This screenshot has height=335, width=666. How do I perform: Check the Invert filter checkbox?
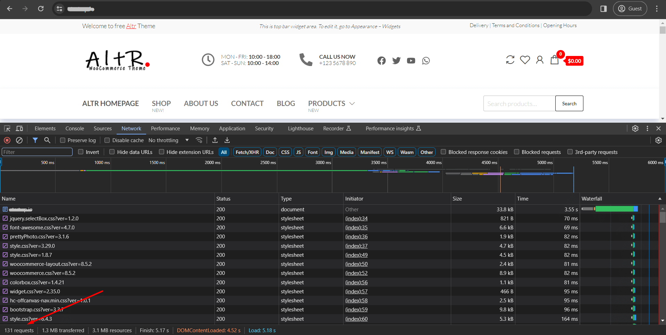[x=80, y=152]
